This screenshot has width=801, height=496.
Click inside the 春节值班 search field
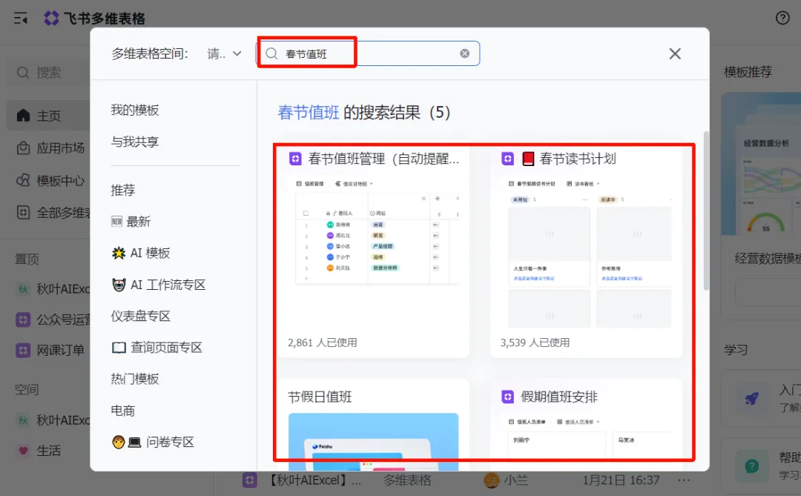click(x=368, y=53)
